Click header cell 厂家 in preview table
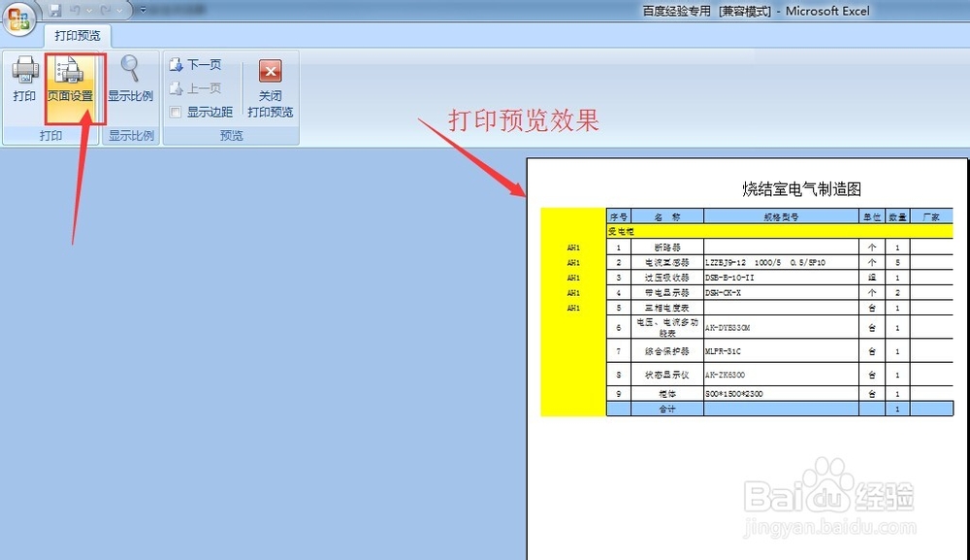 [931, 216]
